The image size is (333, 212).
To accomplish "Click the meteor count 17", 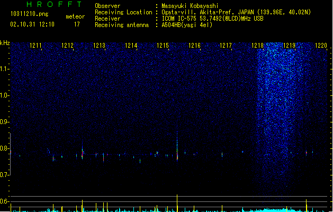I will pyautogui.click(x=77, y=24).
